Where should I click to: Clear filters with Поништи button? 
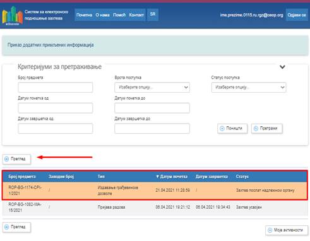(x=232, y=129)
